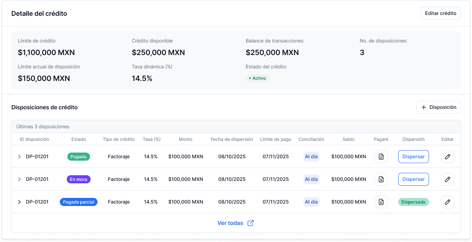Open the pagaré icon on the En mora row
The width and height of the screenshot is (472, 242).
pos(381,179)
